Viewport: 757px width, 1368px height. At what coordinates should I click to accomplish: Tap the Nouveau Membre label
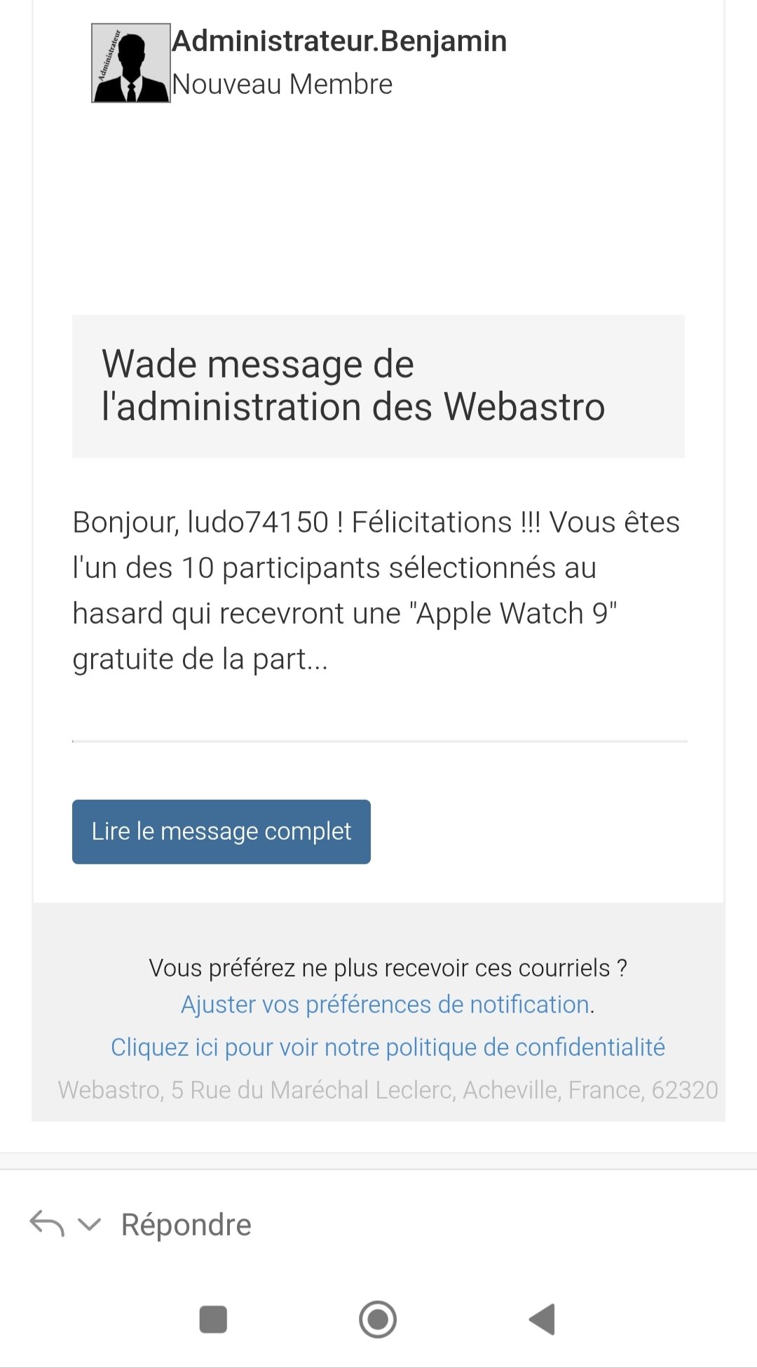tap(282, 84)
